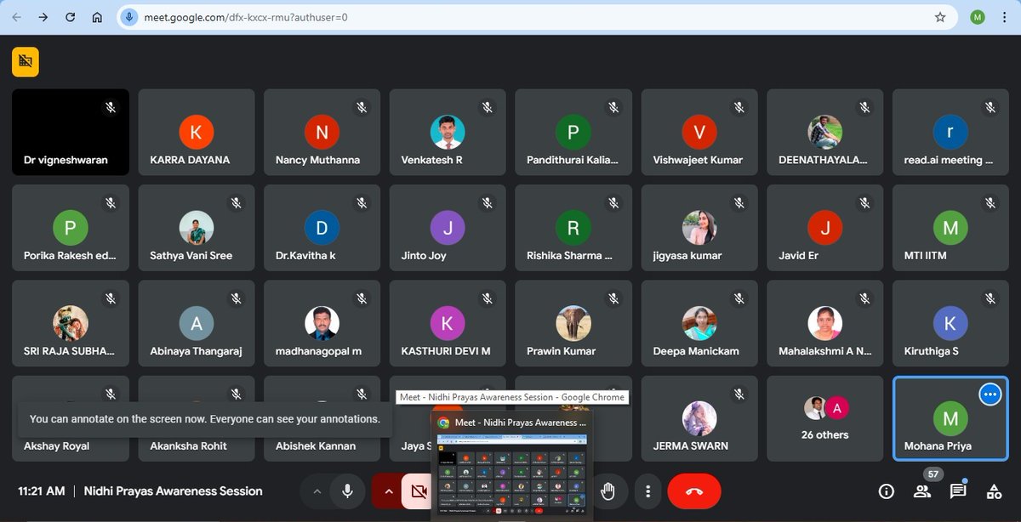Raise your hand in the meeting

click(x=607, y=491)
